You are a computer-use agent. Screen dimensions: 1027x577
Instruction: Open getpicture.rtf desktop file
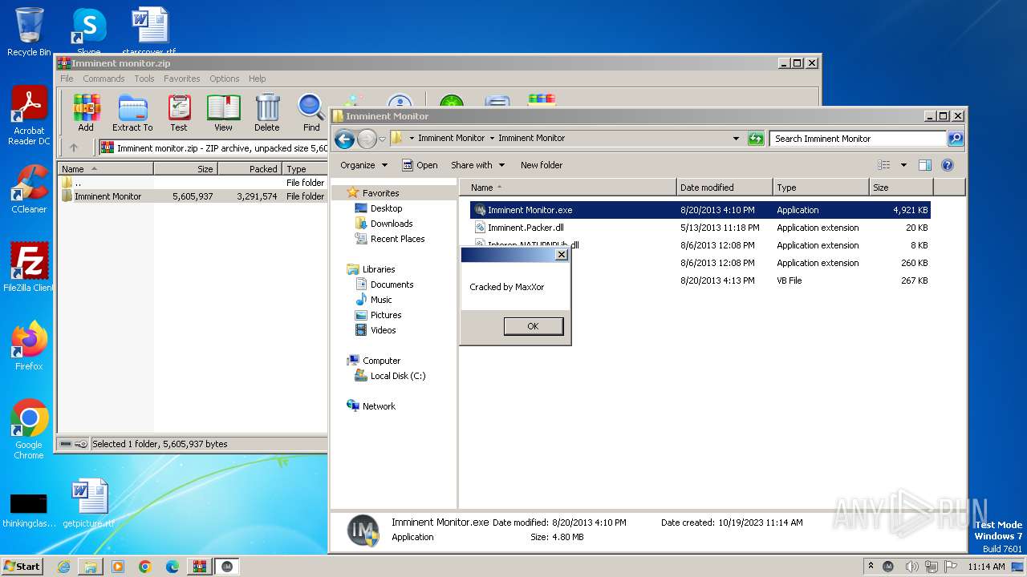(x=89, y=503)
